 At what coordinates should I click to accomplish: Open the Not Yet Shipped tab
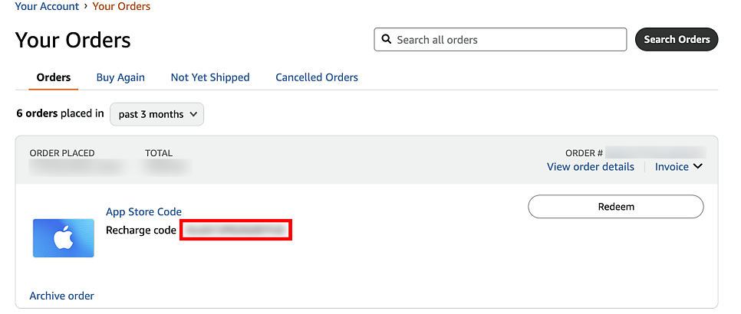(210, 77)
